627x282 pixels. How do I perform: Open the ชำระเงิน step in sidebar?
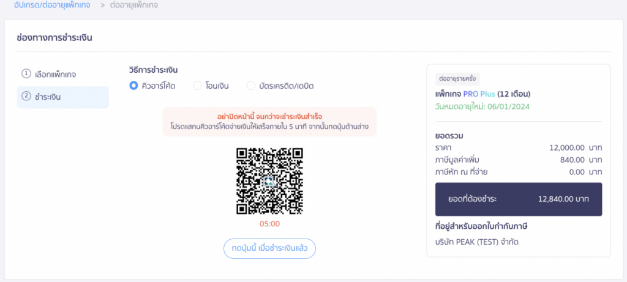point(48,97)
